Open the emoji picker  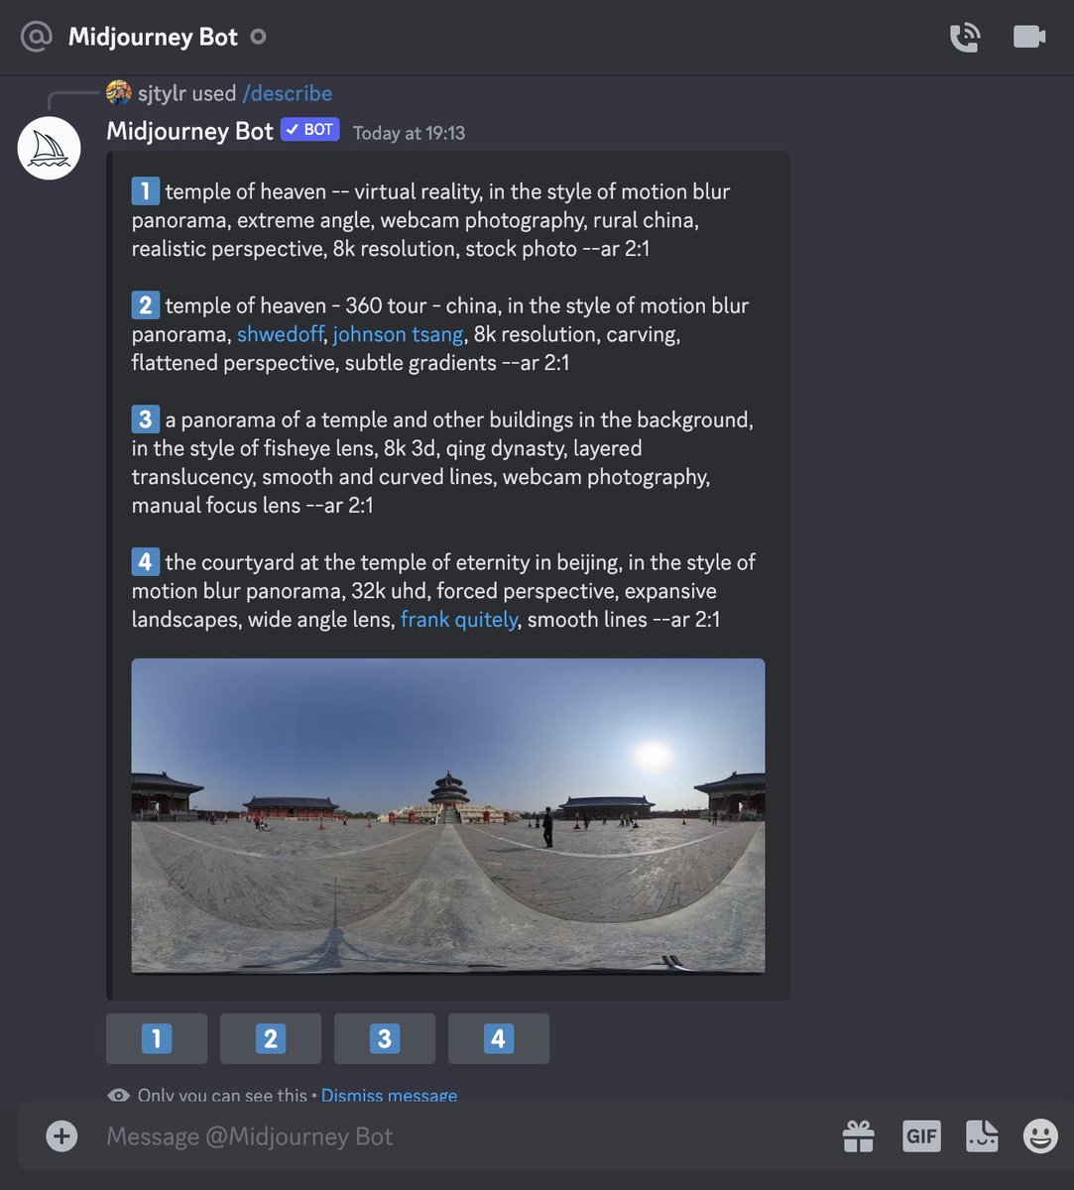click(1040, 1135)
